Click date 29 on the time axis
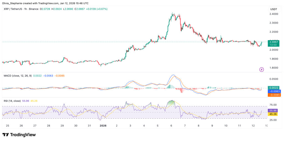 pyautogui.click(x=62, y=125)
